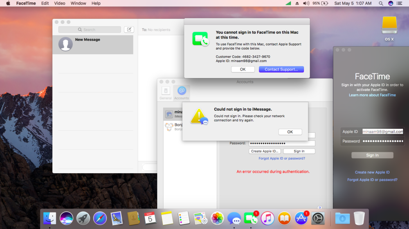Open Learn more about FaceTime link

point(372,95)
